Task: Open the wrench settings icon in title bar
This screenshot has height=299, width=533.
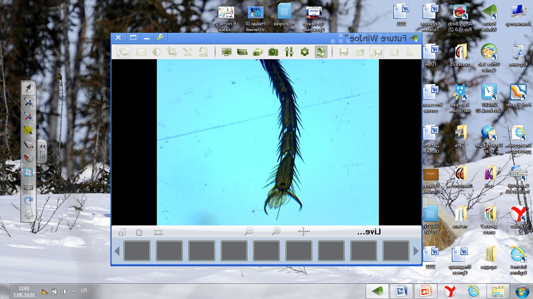Action: [x=160, y=38]
